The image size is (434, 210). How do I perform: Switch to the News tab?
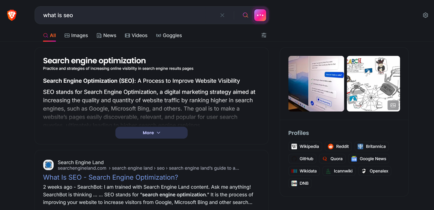(x=106, y=35)
